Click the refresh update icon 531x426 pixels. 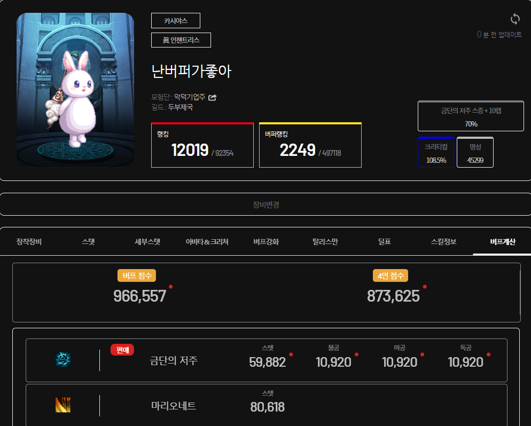tap(515, 19)
